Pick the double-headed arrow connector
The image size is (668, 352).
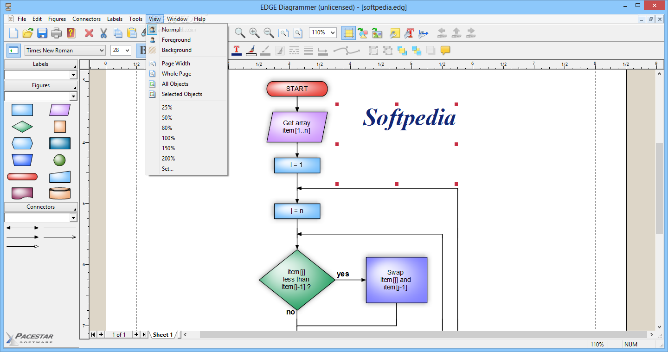tap(23, 228)
